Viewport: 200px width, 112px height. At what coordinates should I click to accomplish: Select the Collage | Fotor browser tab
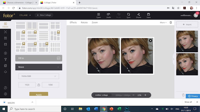tap(57, 2)
